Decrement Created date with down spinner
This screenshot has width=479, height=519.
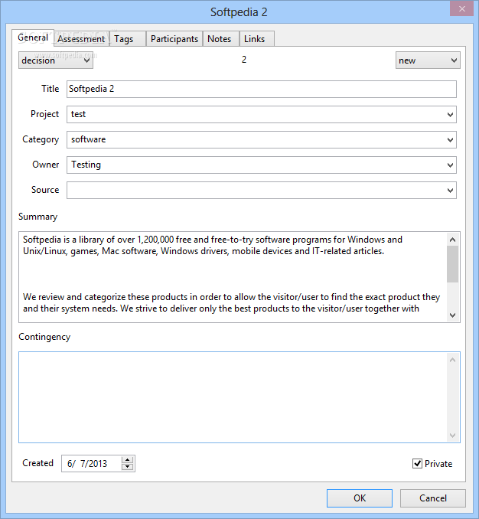point(127,467)
